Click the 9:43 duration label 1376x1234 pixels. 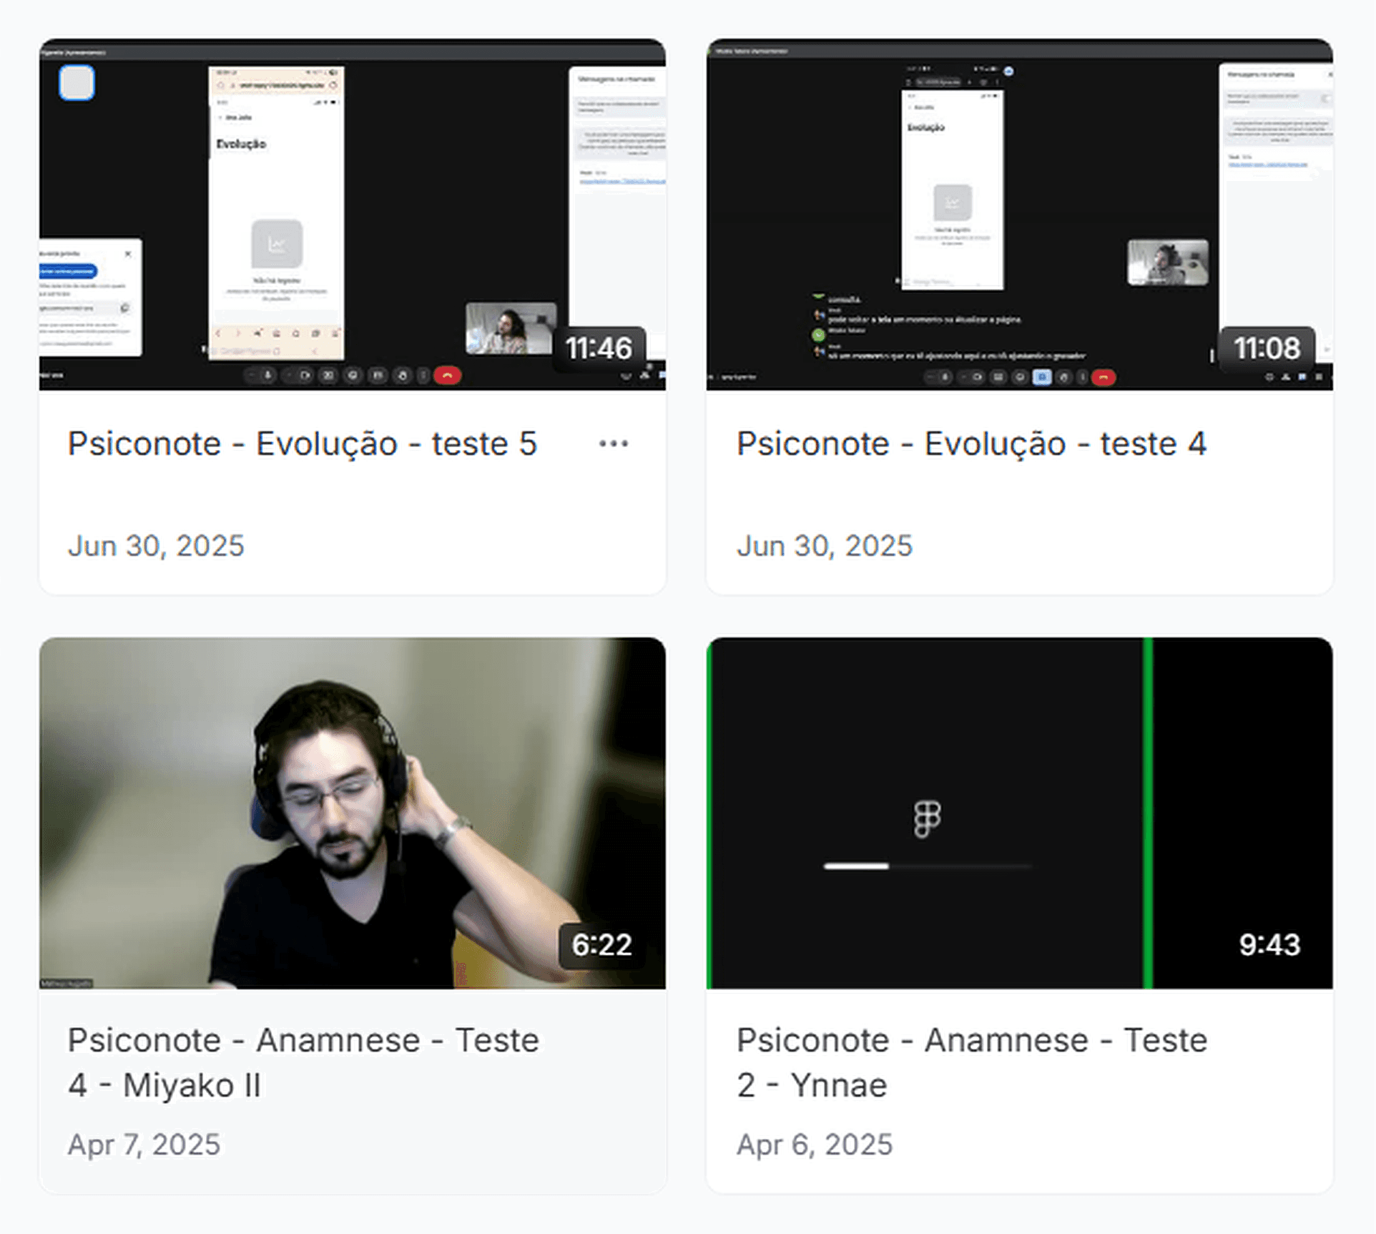tap(1269, 946)
